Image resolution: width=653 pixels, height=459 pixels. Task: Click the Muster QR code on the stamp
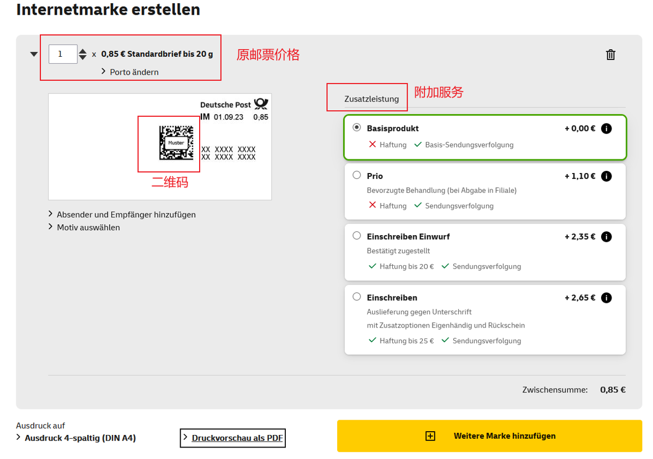point(176,143)
